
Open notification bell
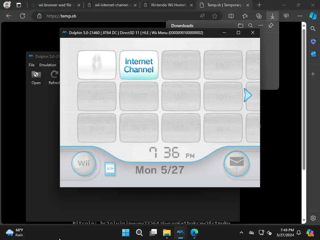click(x=298, y=232)
